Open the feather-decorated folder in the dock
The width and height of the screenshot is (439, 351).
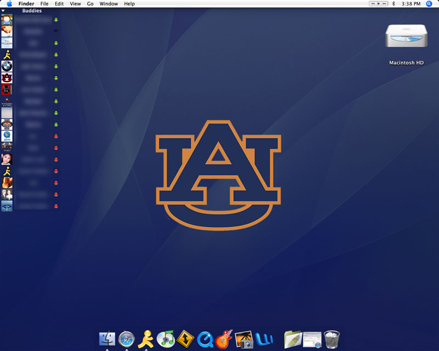[x=292, y=339]
